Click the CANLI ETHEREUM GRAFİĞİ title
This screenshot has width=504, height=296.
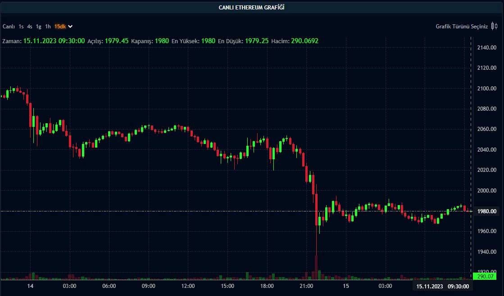coord(251,7)
